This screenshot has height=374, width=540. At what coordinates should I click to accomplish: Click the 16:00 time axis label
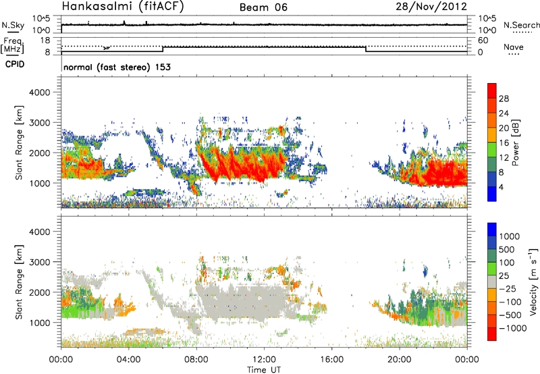[x=331, y=360]
